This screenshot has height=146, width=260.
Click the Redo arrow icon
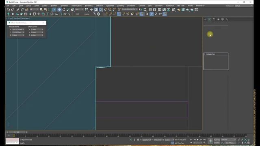point(13,10)
